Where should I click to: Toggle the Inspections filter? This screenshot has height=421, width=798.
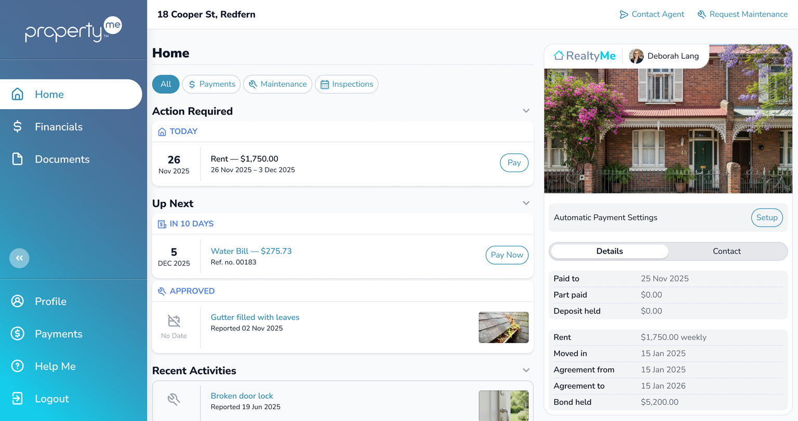click(346, 84)
